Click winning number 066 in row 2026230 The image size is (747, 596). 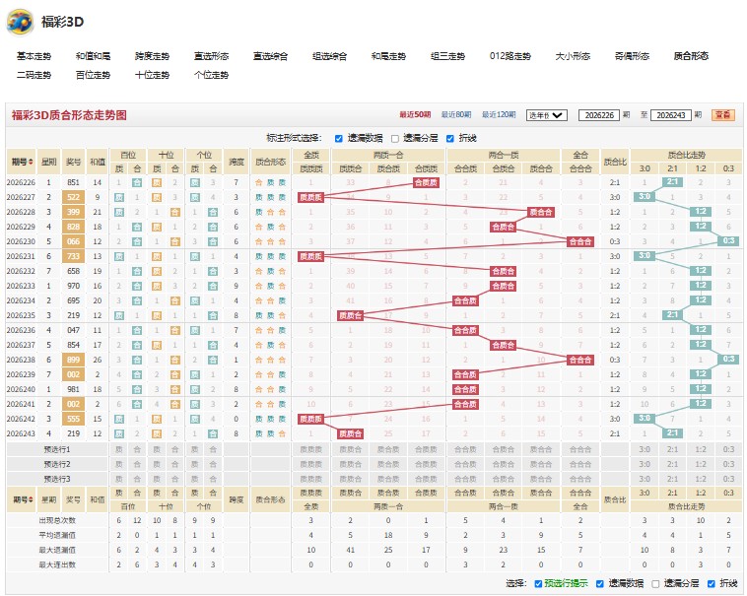73,241
